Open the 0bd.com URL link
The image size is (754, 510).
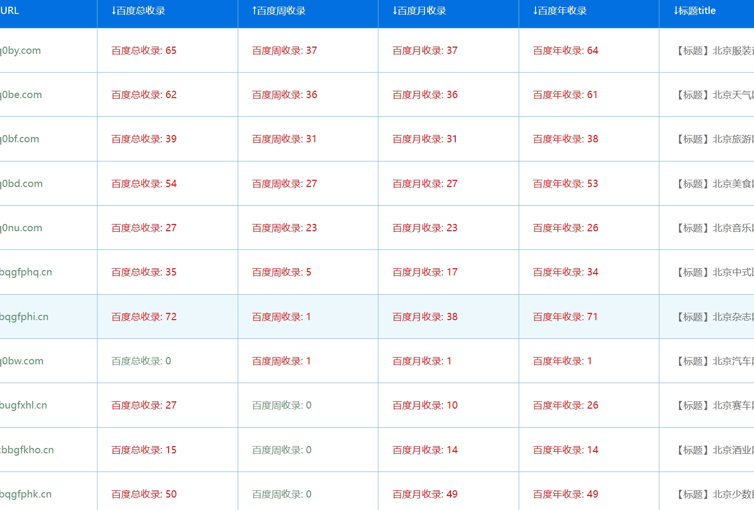[22, 184]
